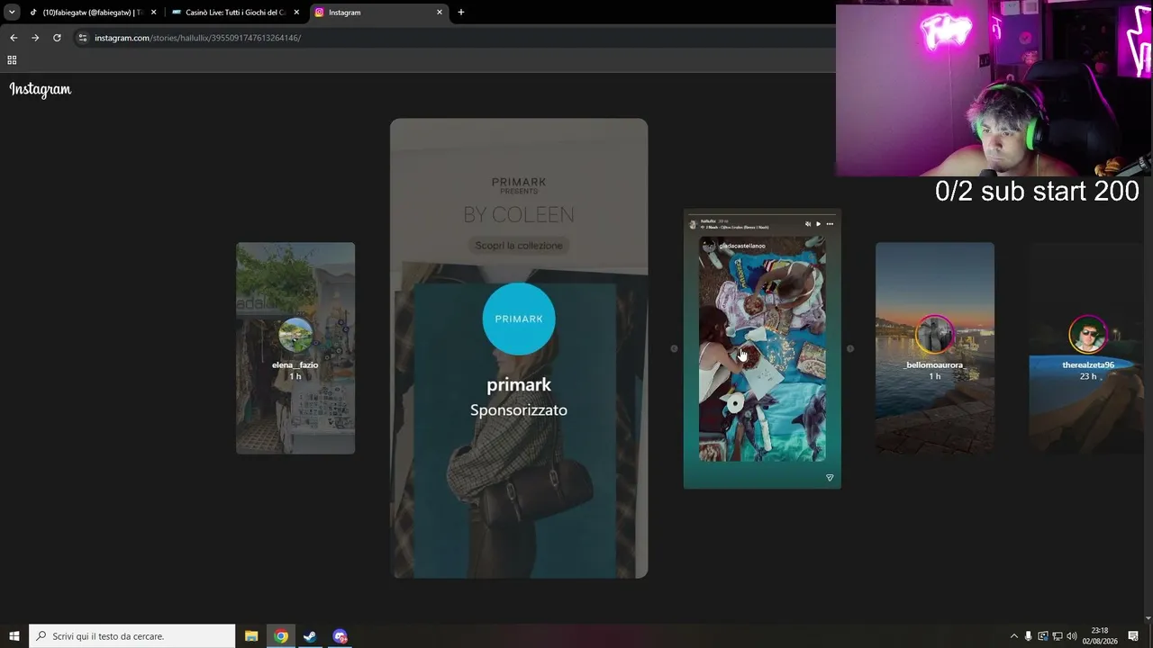This screenshot has width=1153, height=648.
Task: Switch to the fabiegatw TikTok tab
Action: point(93,13)
